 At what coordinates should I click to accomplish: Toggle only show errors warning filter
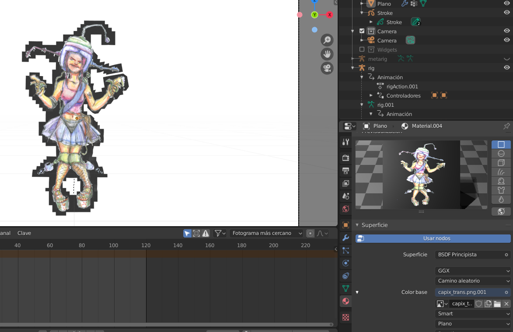(x=206, y=233)
